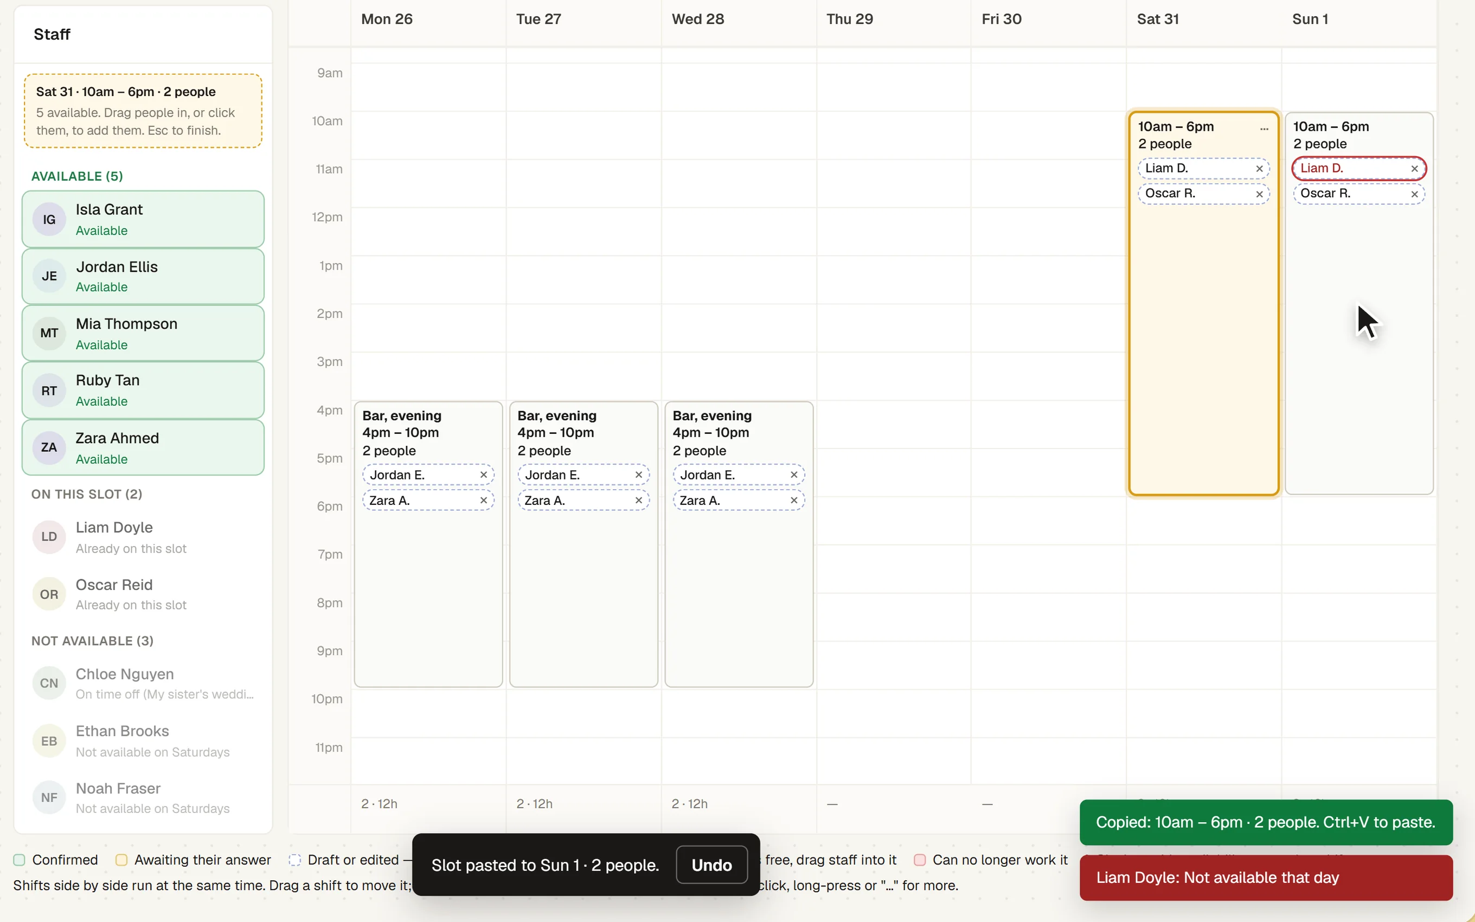Click Ethan Brooks in Not Available list
Screen dimensions: 1475x922
point(143,740)
